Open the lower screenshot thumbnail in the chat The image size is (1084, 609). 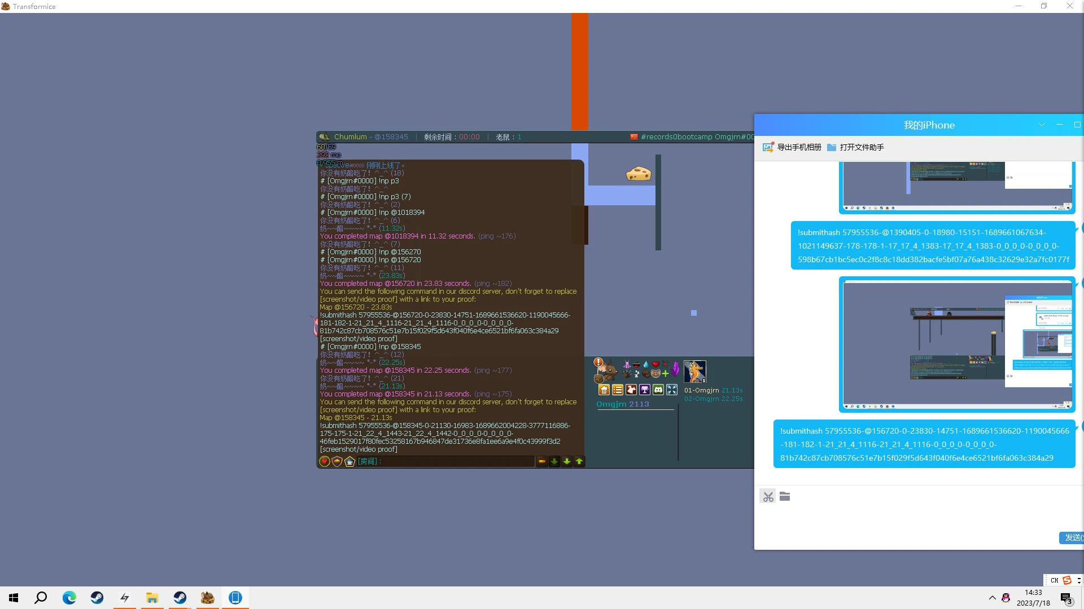(957, 345)
